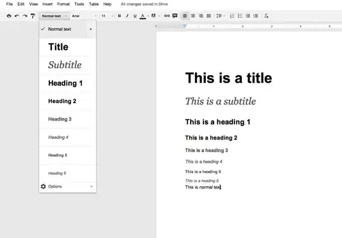Image resolution: width=342 pixels, height=238 pixels.
Task: Toggle italic formatting button
Action: tap(127, 16)
